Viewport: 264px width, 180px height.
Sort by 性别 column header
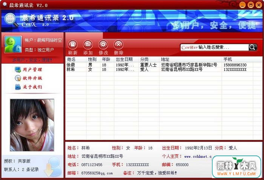pyautogui.click(x=93, y=59)
